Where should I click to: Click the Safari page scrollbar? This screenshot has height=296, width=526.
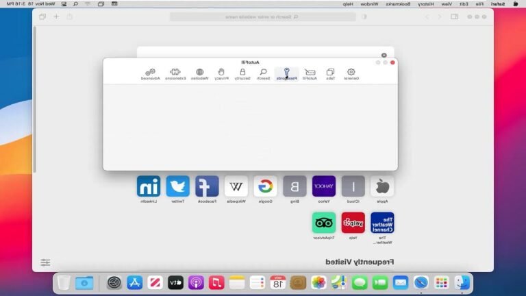point(34,99)
